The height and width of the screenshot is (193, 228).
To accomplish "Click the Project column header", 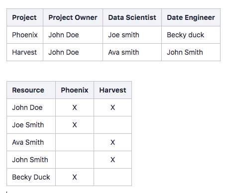I will click(25, 17).
